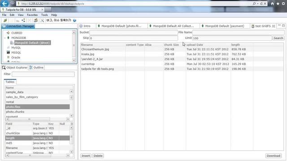
Task: Switch to MongoDB Default [payment] tab
Action: tap(225, 26)
